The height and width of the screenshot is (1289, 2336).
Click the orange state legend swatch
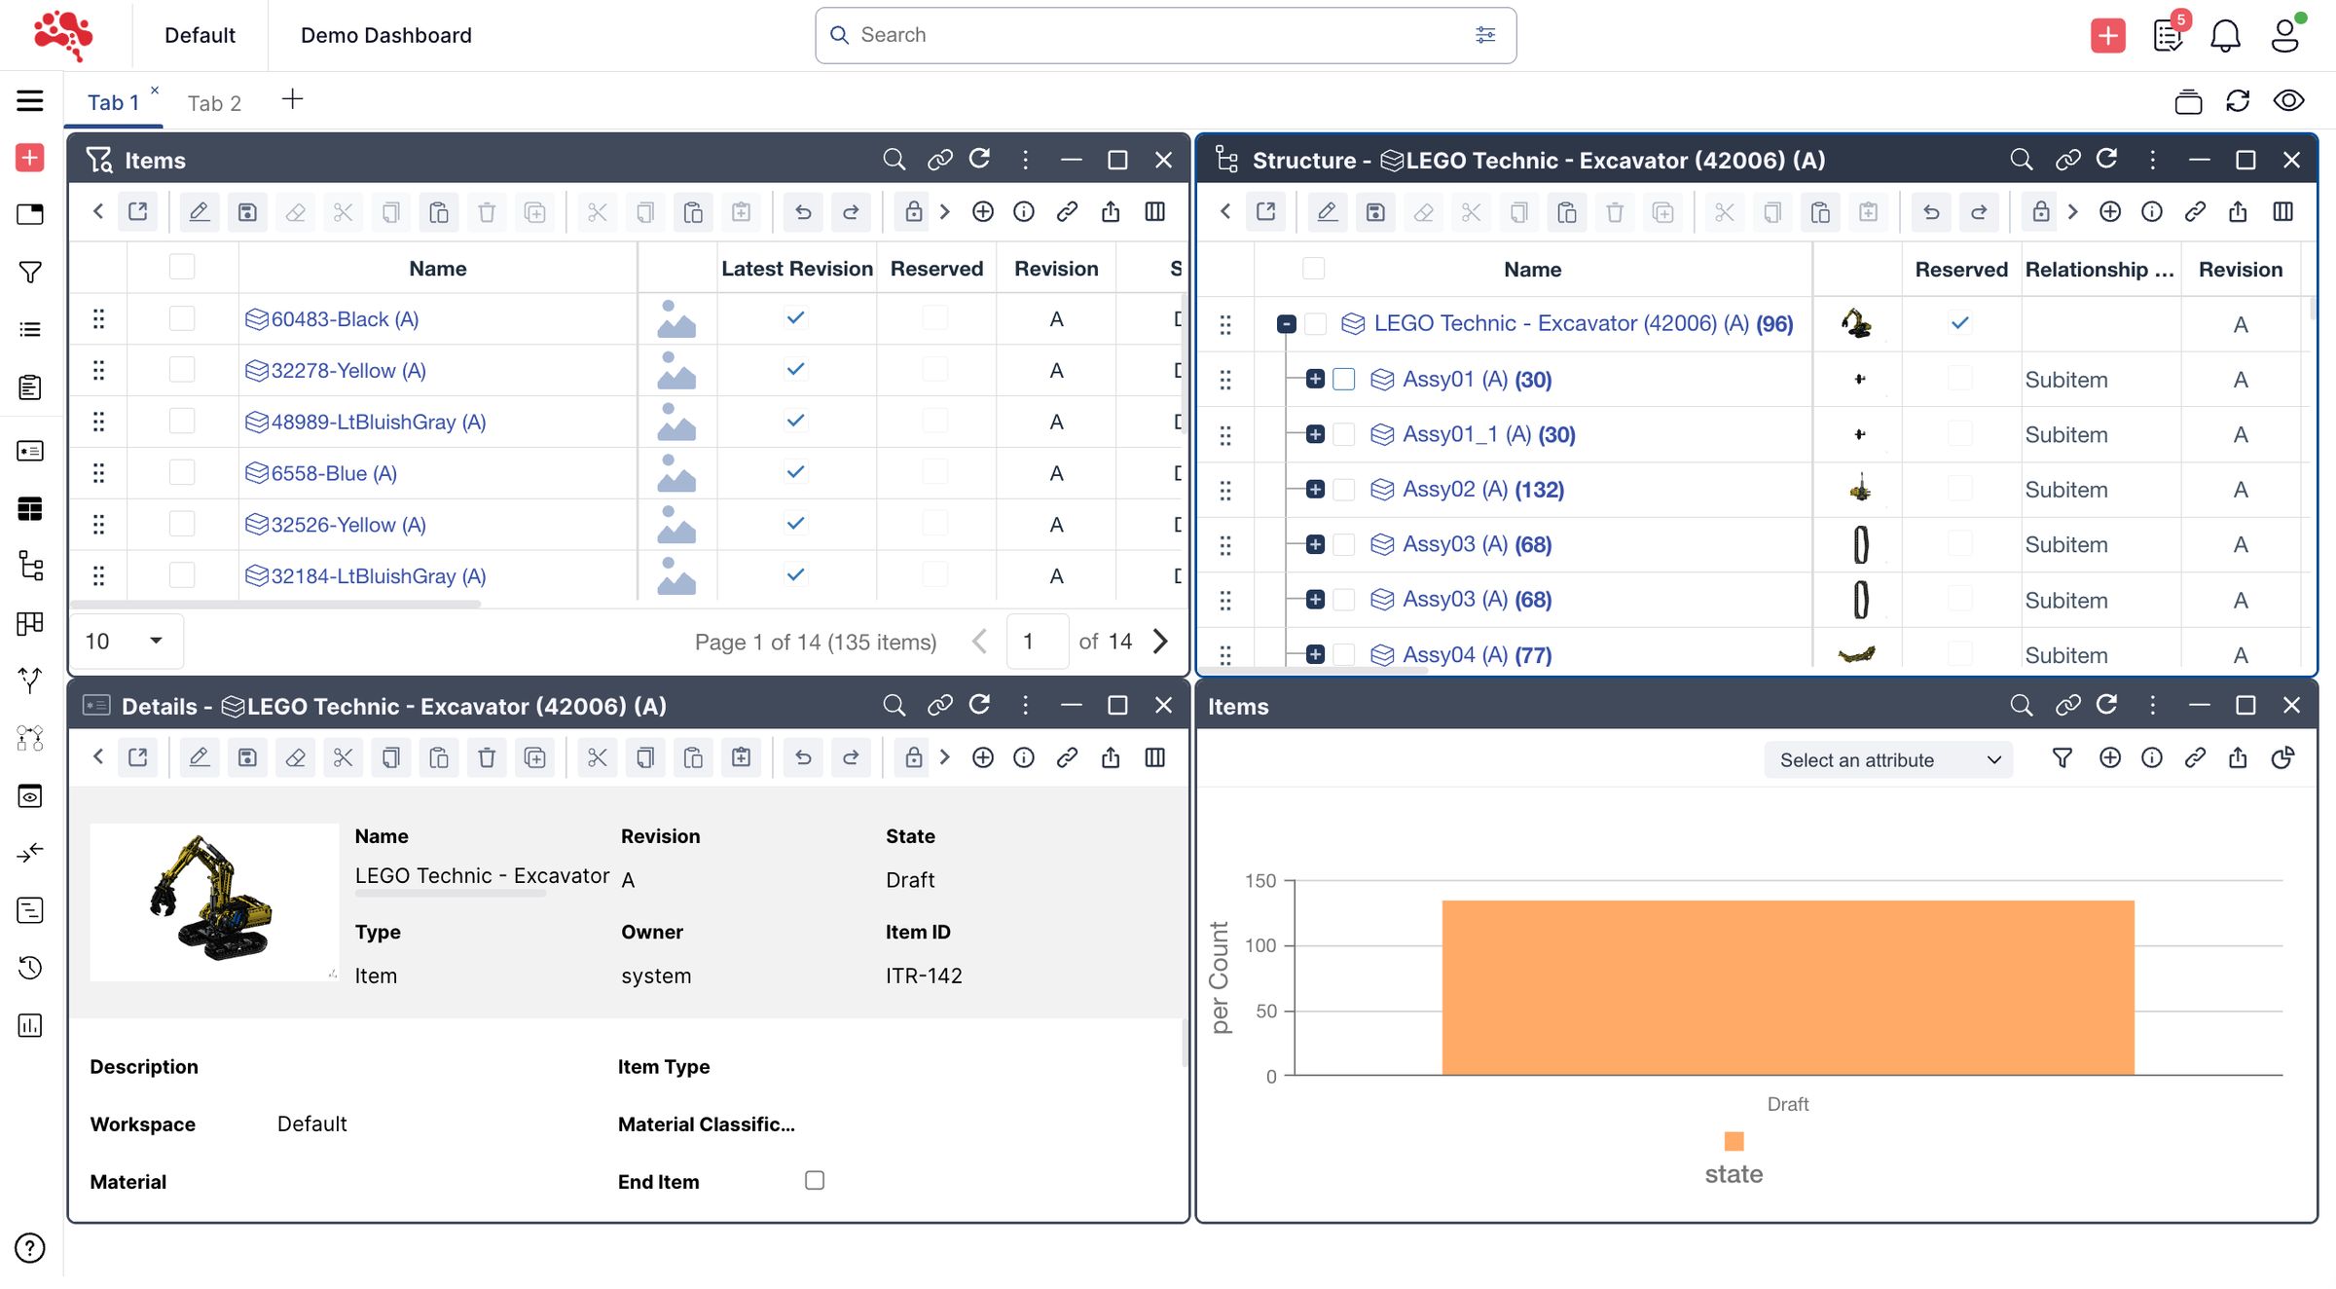tap(1734, 1141)
